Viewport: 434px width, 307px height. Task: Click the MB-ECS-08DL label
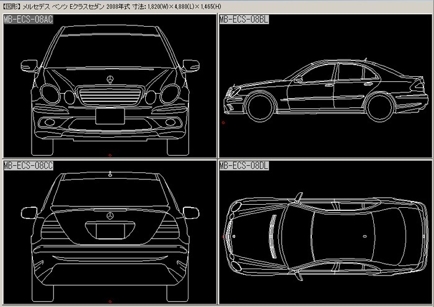[x=244, y=166]
